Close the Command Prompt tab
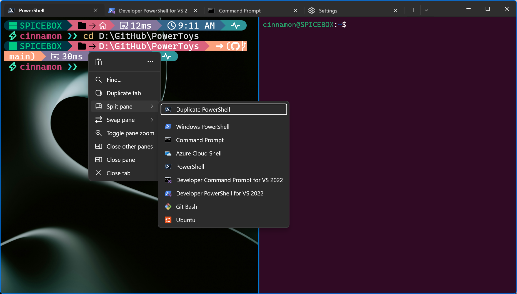517x294 pixels. point(296,11)
